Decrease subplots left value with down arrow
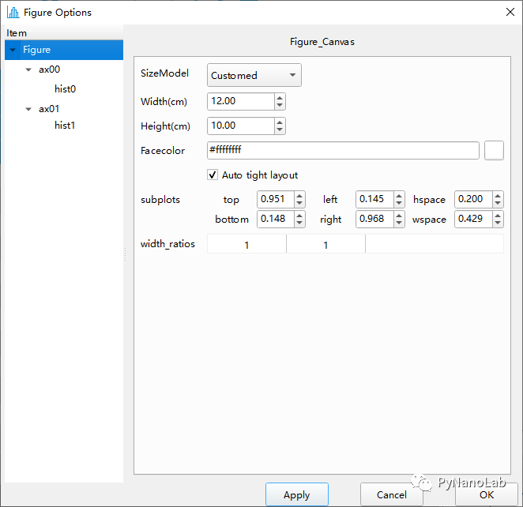Viewport: 523px width, 507px height. [x=399, y=203]
